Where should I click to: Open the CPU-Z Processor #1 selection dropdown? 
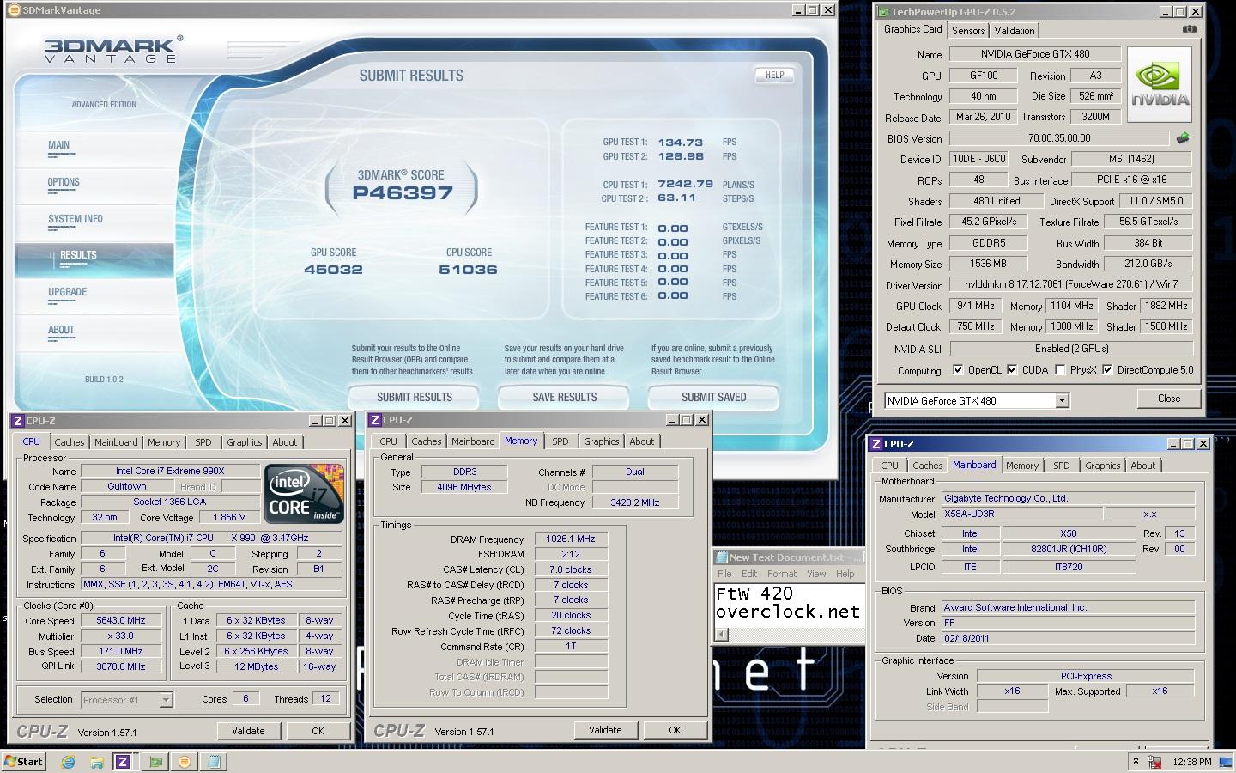166,700
